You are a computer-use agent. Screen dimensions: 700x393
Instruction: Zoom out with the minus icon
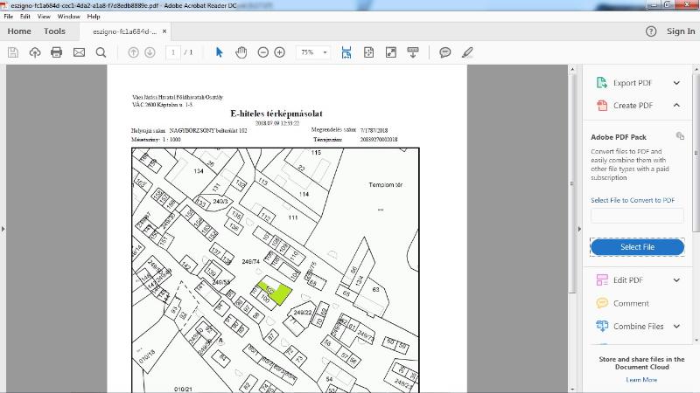click(263, 52)
